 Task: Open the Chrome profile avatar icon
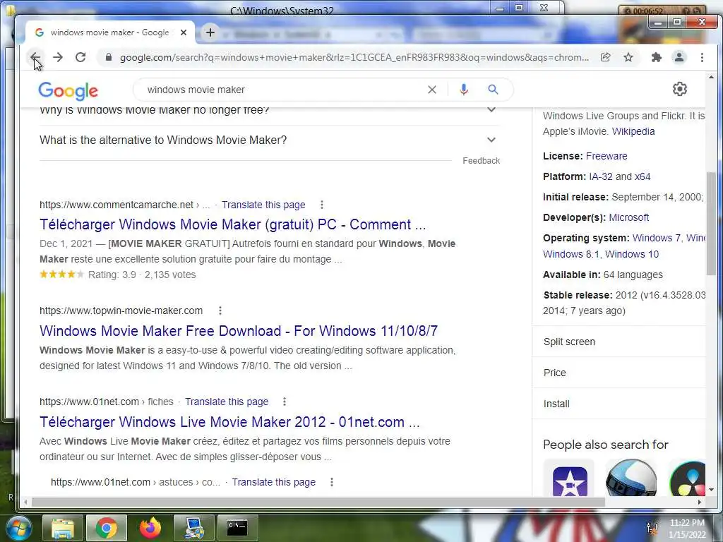point(679,57)
